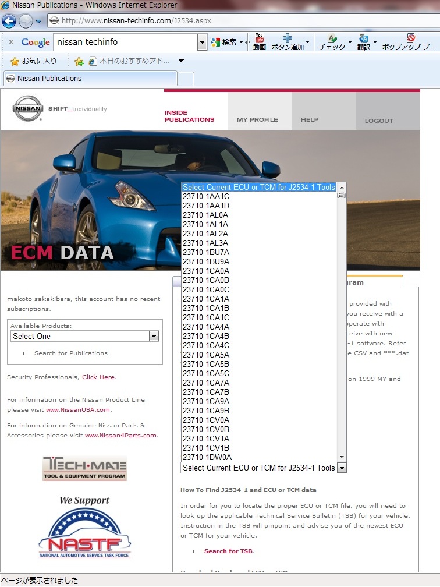
Task: Click the 検索 search button
Action: tap(224, 43)
